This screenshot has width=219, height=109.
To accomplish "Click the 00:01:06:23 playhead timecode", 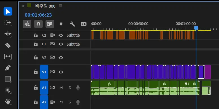I will tap(38, 15).
